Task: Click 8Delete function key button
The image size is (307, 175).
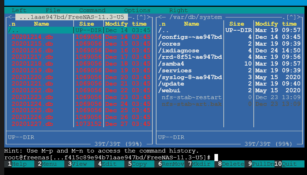Action: [231, 164]
